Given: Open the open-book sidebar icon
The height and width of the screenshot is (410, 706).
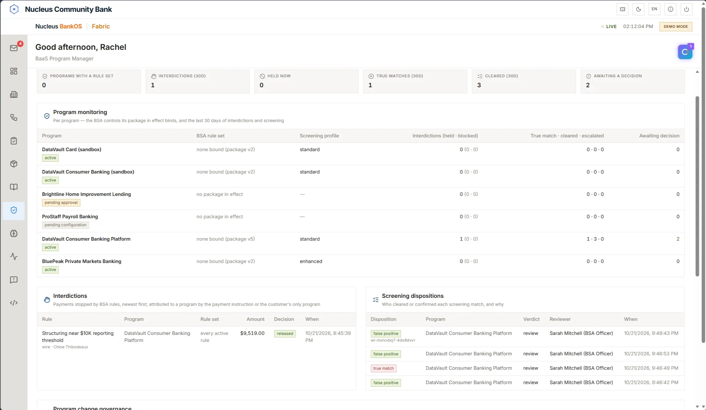Looking at the screenshot, I should (x=14, y=187).
